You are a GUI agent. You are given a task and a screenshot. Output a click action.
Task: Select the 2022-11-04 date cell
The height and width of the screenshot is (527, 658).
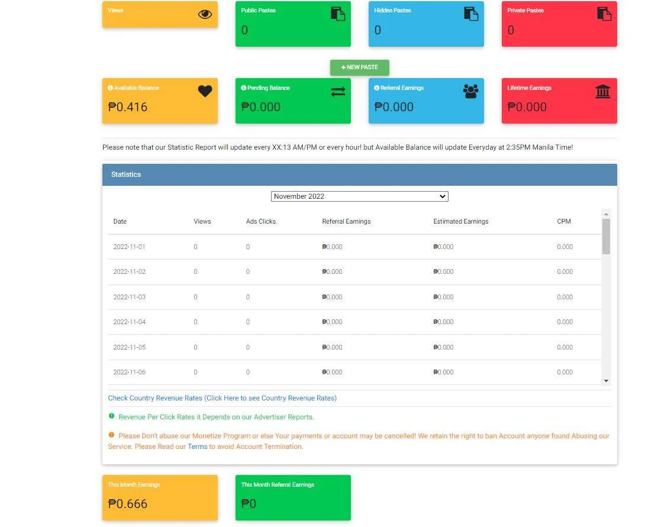pos(129,322)
